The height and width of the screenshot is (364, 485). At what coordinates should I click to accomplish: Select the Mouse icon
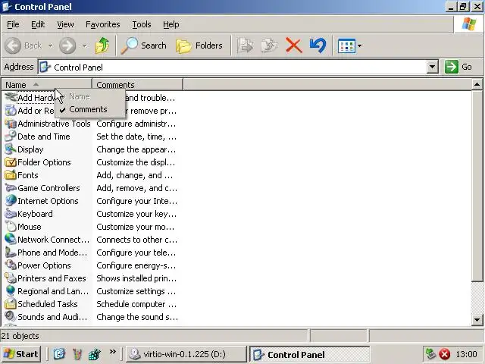tap(10, 227)
